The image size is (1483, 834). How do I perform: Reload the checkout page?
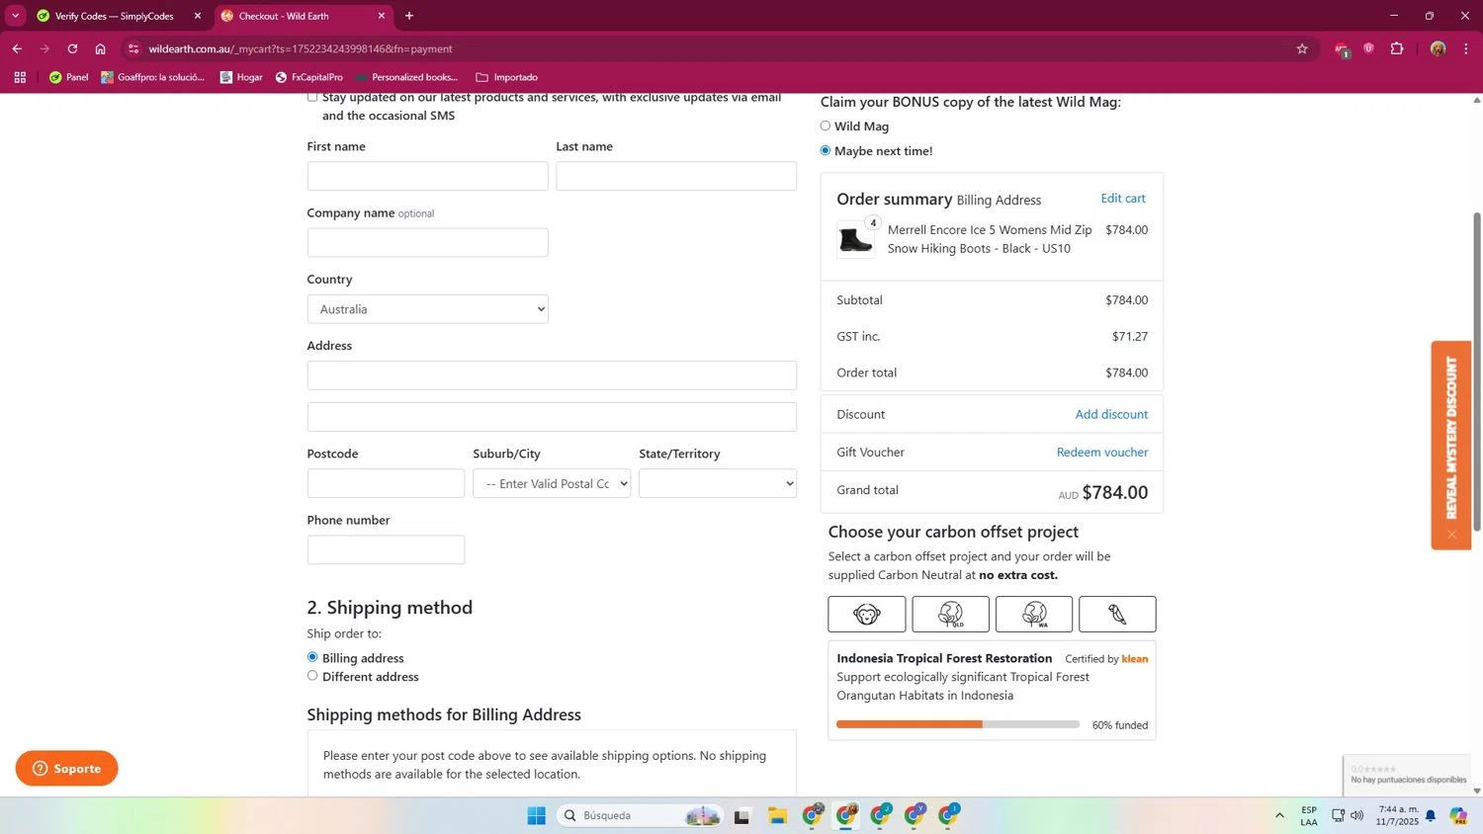72,48
